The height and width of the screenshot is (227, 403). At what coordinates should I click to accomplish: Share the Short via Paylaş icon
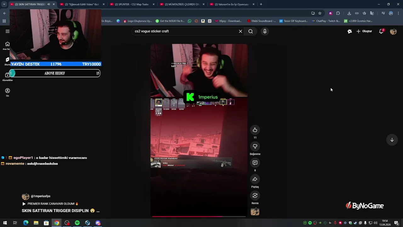click(x=255, y=179)
